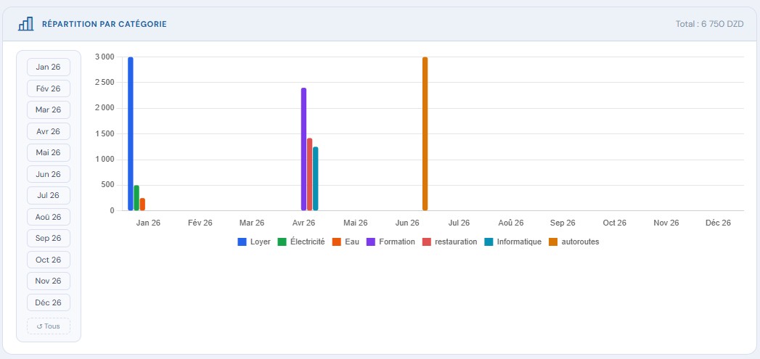
Task: Click the 1 500 y-axis value
Action: pyautogui.click(x=105, y=133)
